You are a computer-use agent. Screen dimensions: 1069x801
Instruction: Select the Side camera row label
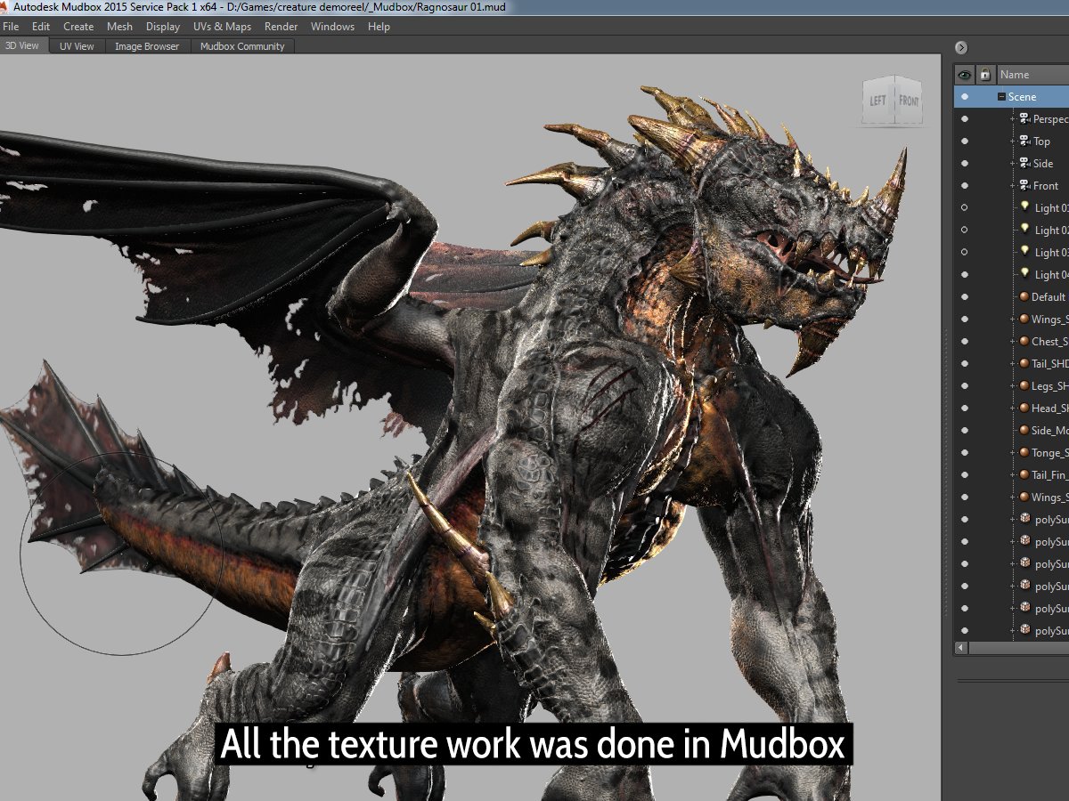[1043, 163]
